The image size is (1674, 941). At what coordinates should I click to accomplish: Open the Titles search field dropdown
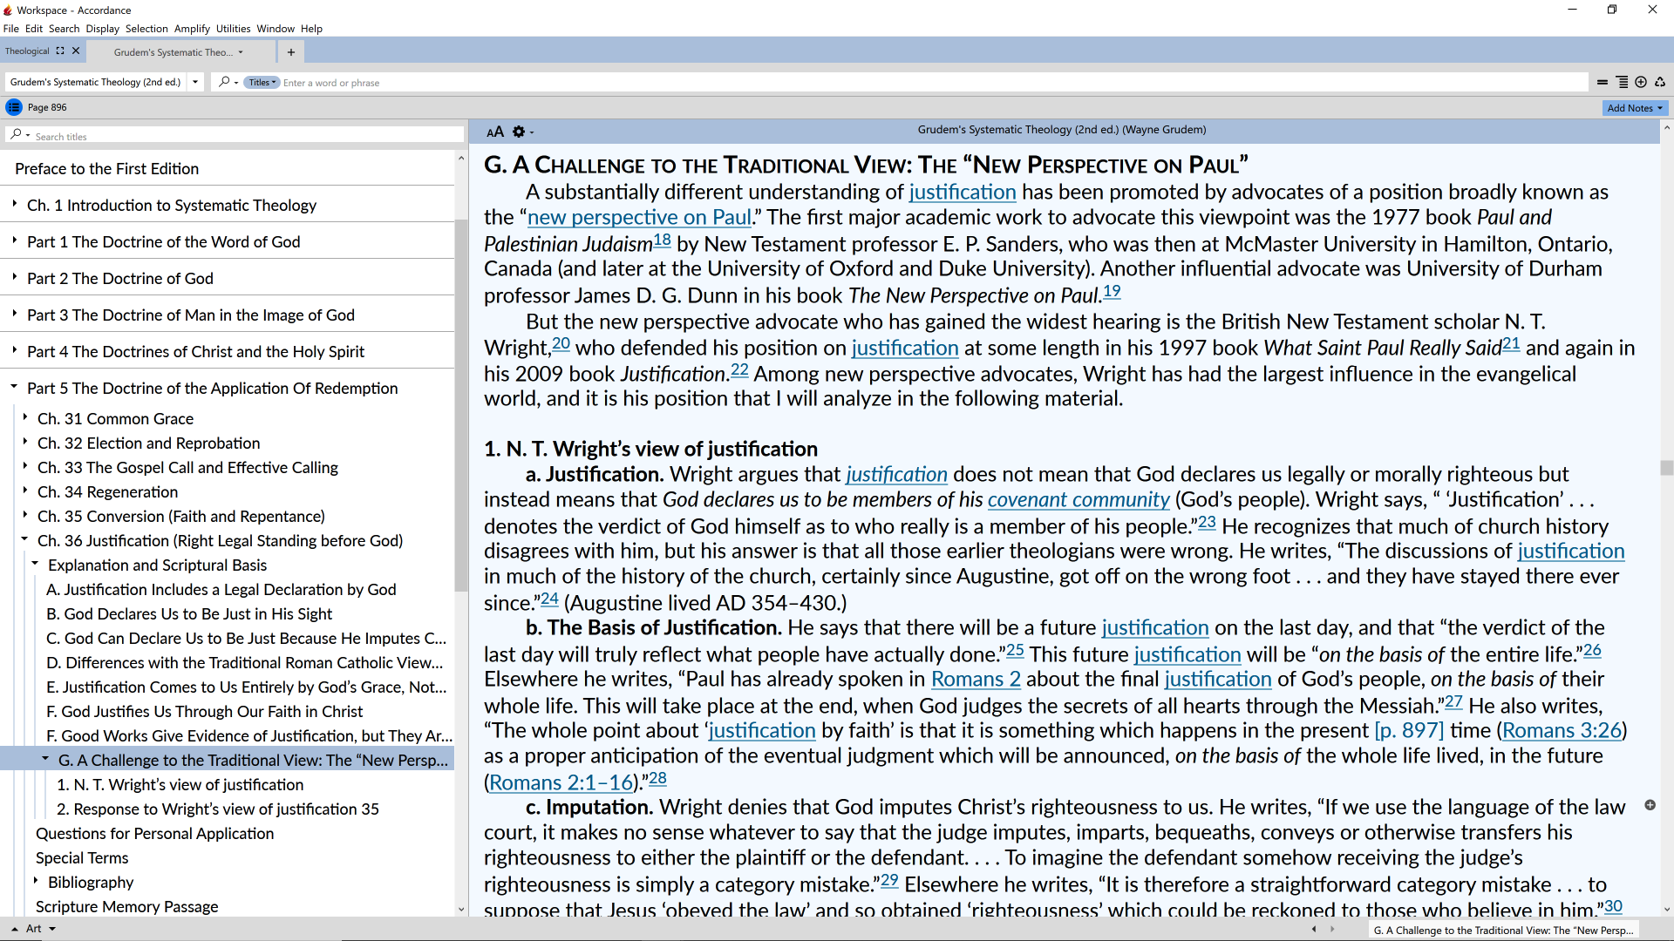coord(261,83)
